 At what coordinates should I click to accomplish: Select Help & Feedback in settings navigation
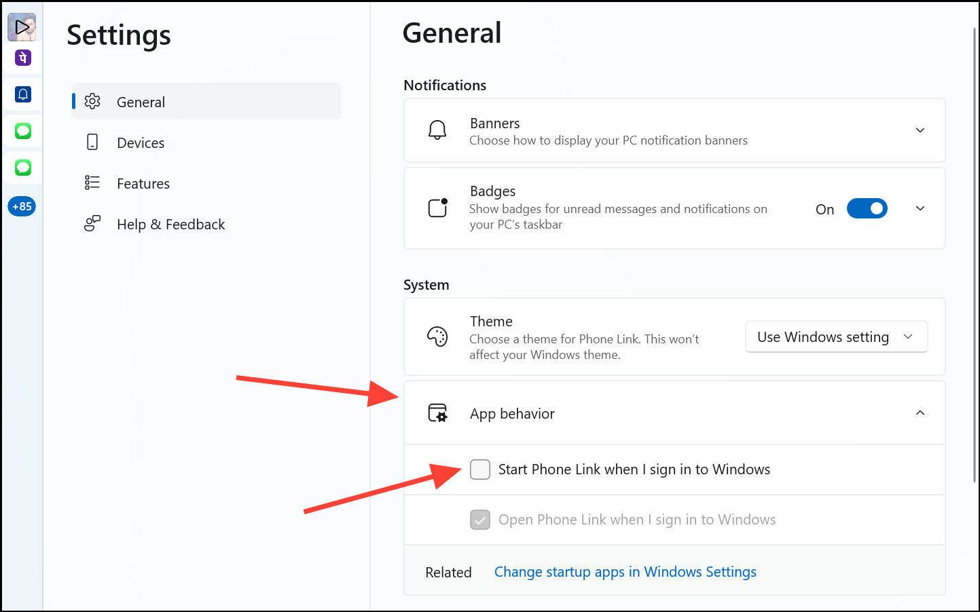coord(170,224)
